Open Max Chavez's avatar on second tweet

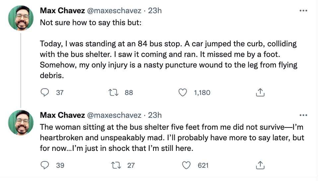[x=21, y=122]
